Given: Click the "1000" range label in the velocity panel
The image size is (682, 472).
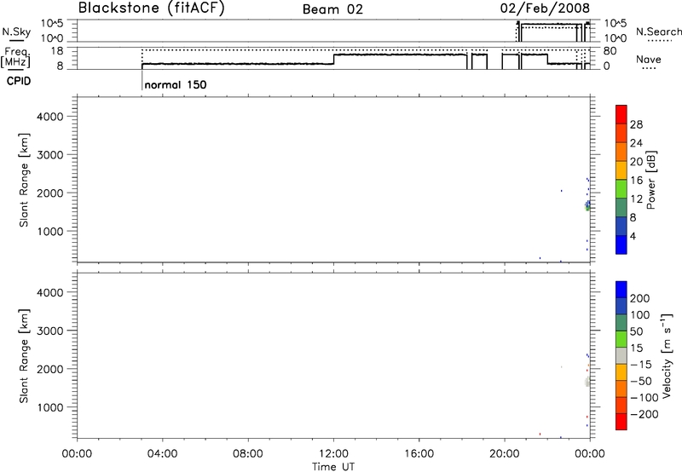Looking at the screenshot, I should tap(50, 407).
